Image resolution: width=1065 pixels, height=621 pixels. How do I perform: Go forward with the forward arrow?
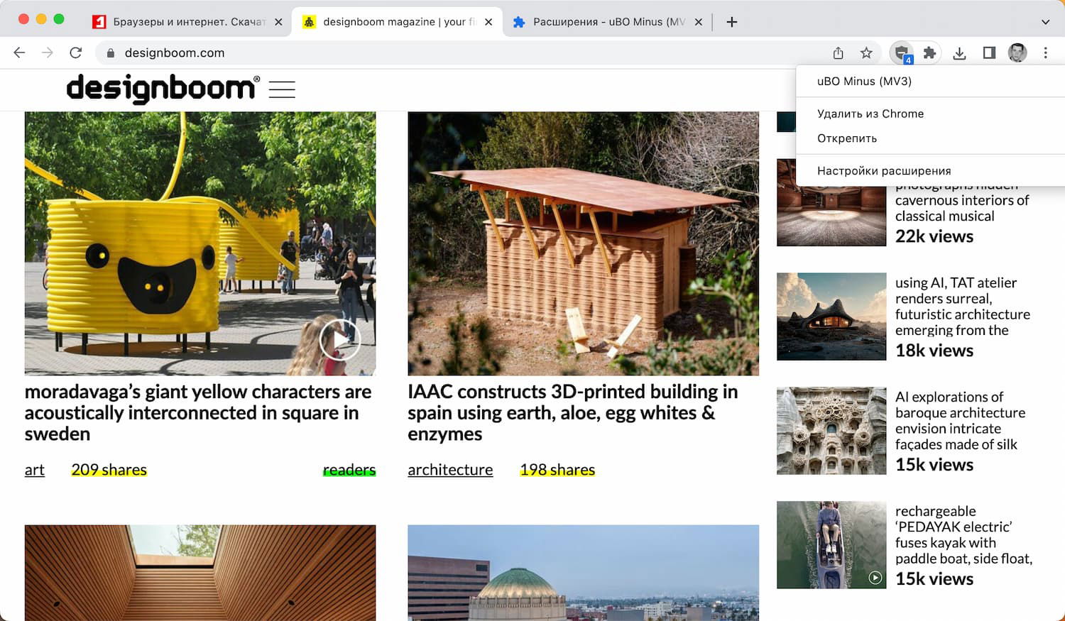[x=48, y=53]
